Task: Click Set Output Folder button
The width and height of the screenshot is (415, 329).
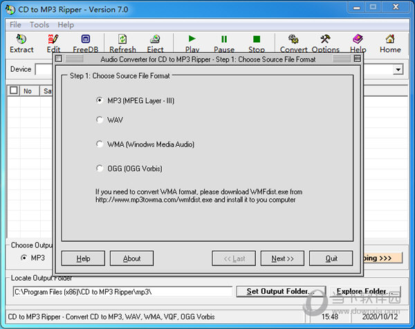Action: pyautogui.click(x=281, y=292)
